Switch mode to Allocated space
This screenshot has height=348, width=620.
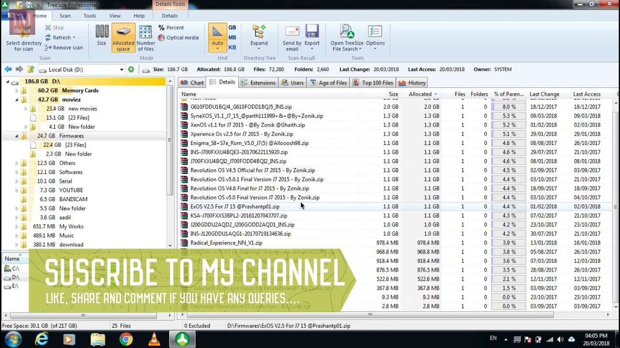[x=123, y=38]
